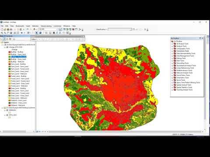Screen dimensions: 210x157
Task: Select the Tracking Analyst Tools toolbox row
Action: coord(184,90)
